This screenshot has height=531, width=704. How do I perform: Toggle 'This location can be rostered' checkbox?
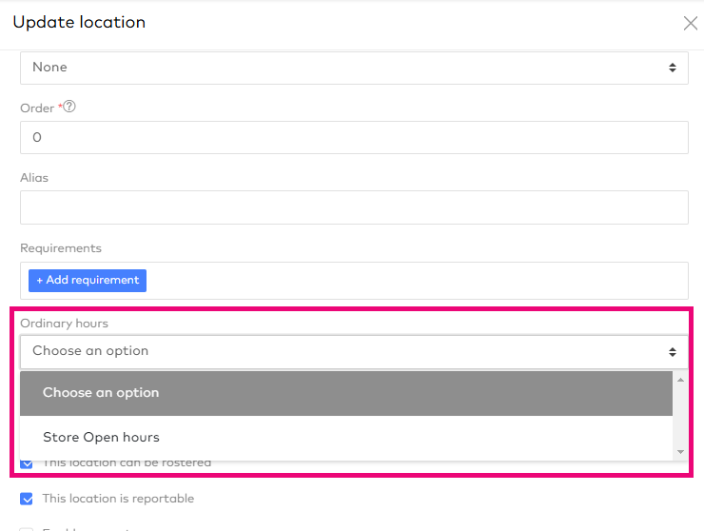point(27,463)
